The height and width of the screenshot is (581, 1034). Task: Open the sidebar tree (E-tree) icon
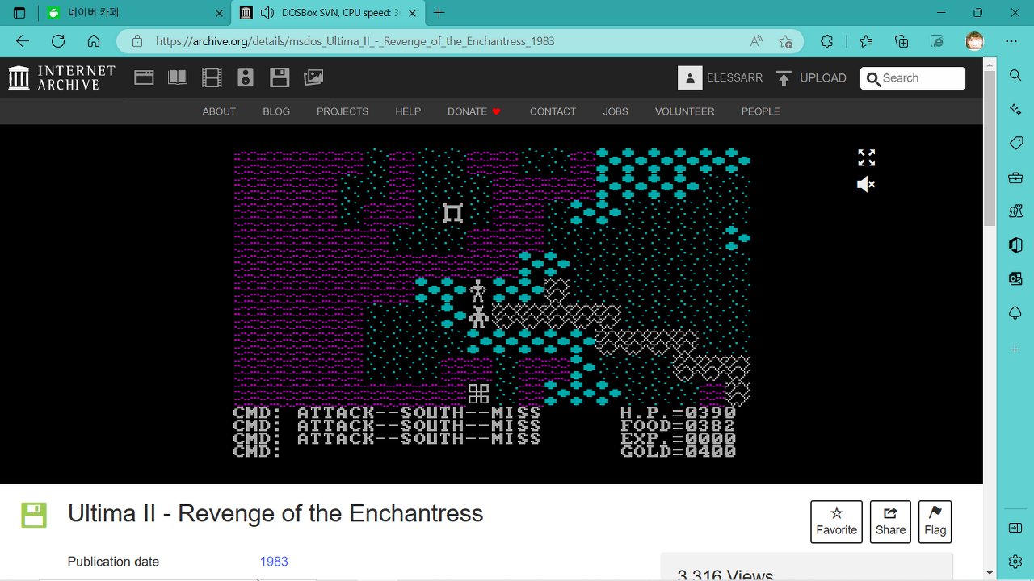click(x=1015, y=313)
